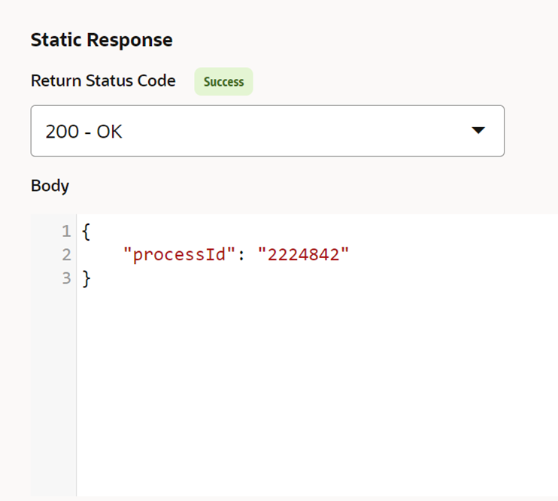Click the empty area of the Body editor

coord(316,391)
